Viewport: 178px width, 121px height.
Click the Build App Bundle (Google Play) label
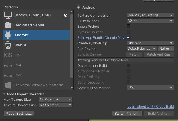click(x=102, y=38)
